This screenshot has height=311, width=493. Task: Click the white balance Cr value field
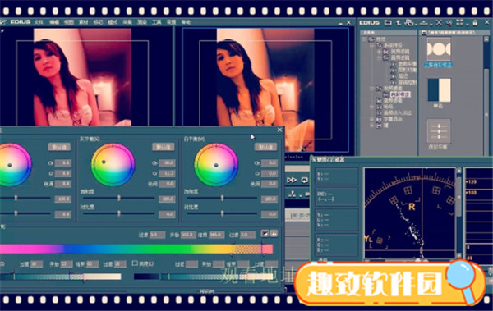click(x=270, y=173)
